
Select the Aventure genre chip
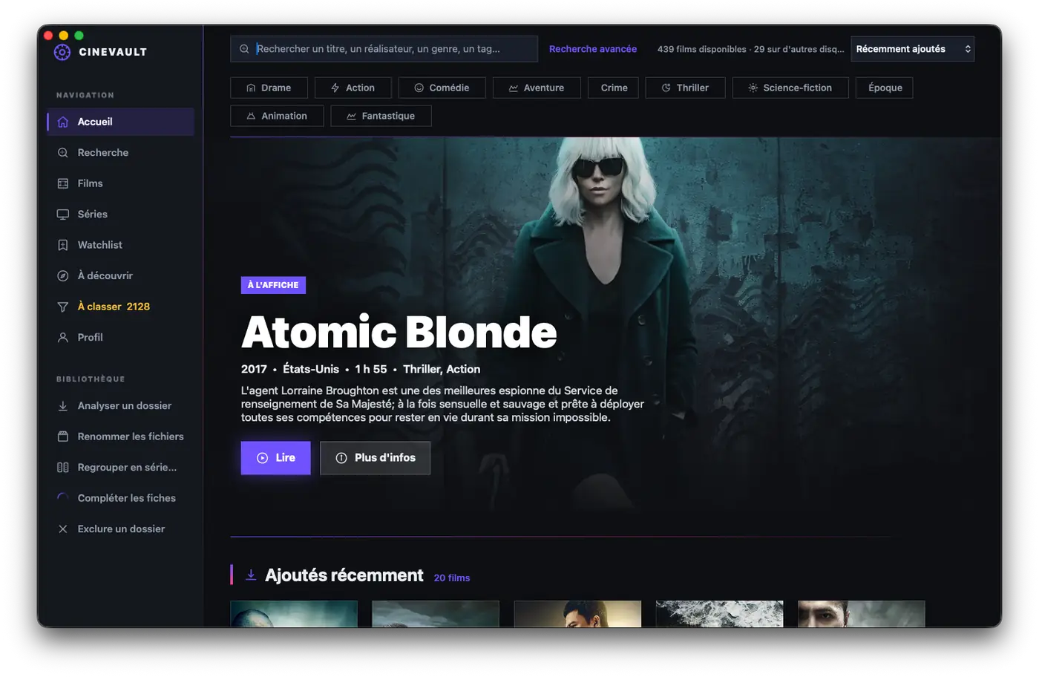537,88
